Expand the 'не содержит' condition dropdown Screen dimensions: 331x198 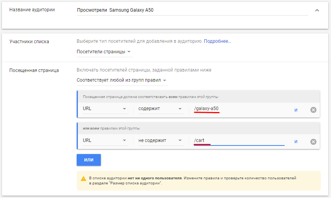point(160,140)
